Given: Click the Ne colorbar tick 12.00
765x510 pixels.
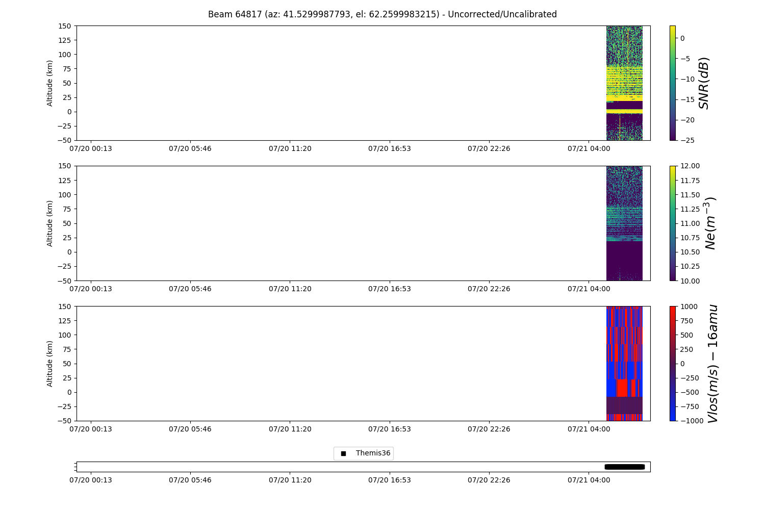Looking at the screenshot, I should coord(690,166).
